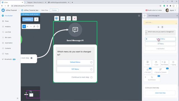Screen dimensions: 179x101
Task: Open Automation section
Action: [9, 43]
